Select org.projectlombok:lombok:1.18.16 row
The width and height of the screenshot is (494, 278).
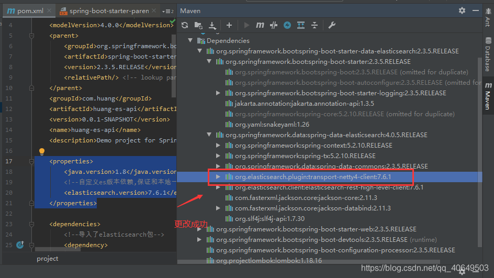(269, 261)
